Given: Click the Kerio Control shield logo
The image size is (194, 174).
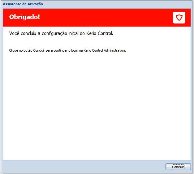Looking at the screenshot, I should point(179,18).
